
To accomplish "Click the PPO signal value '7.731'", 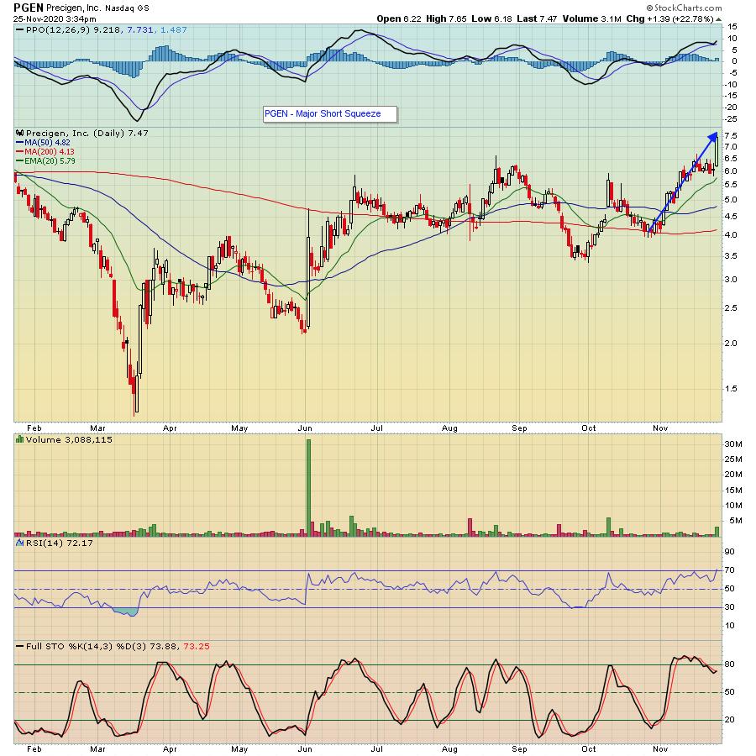I will [139, 30].
